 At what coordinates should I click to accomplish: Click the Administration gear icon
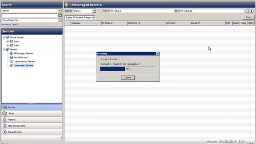(5, 132)
